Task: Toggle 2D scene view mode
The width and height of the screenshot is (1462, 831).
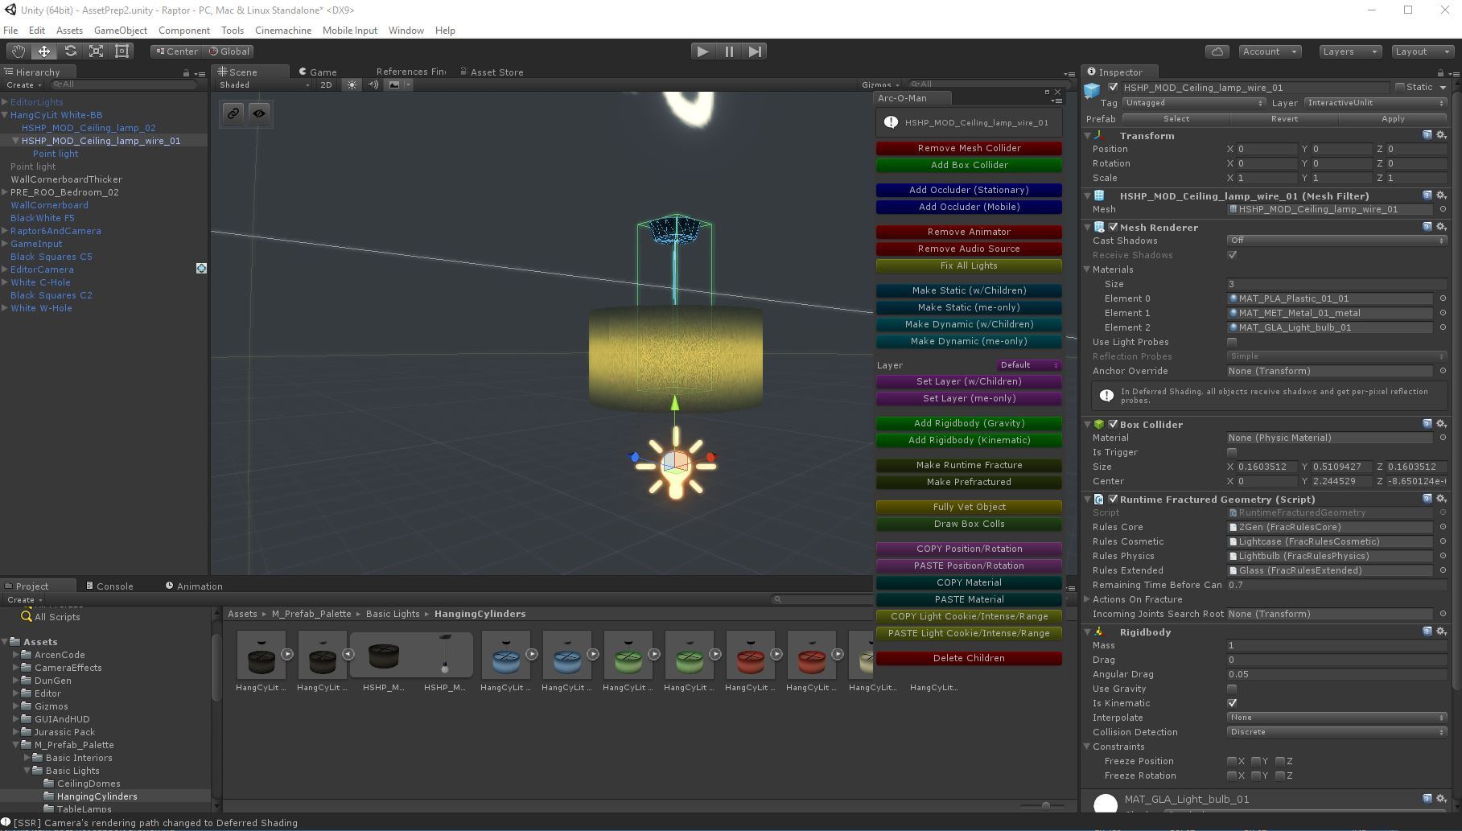Action: (326, 84)
